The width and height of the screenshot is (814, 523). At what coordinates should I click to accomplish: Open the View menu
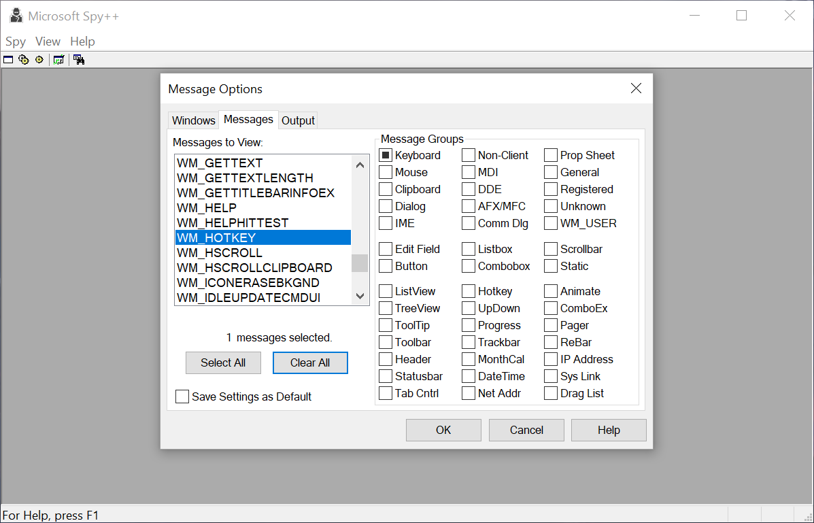point(48,41)
